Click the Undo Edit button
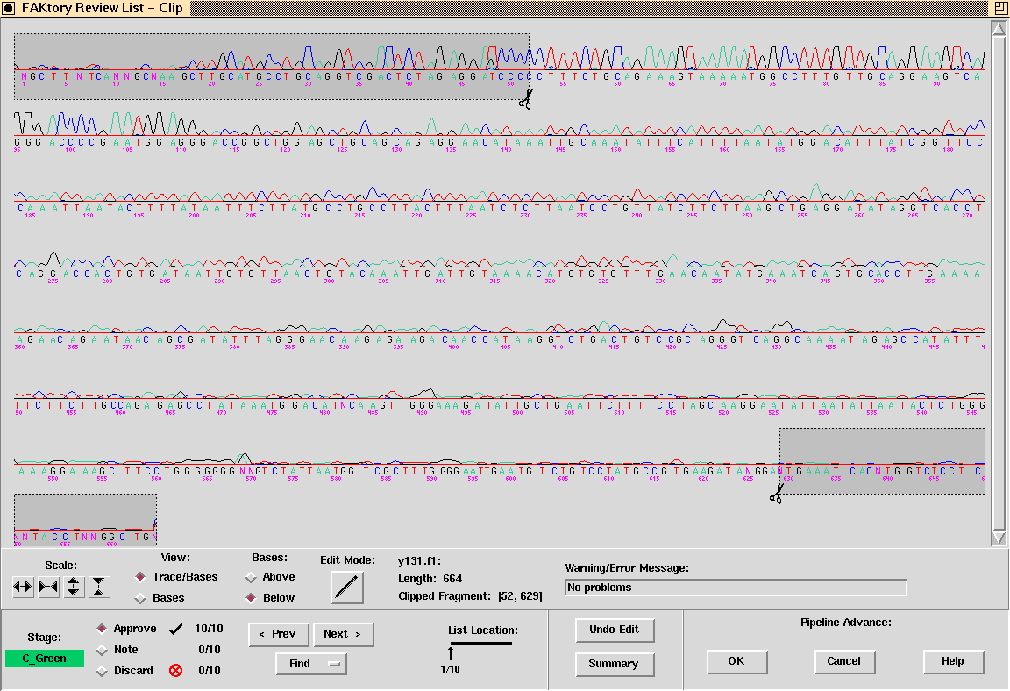 pos(615,630)
